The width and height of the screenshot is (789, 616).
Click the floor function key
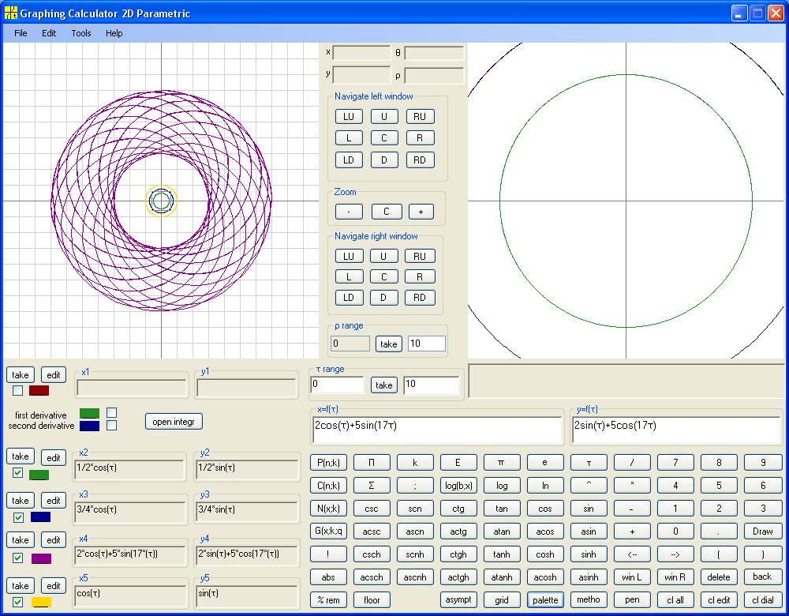[372, 600]
